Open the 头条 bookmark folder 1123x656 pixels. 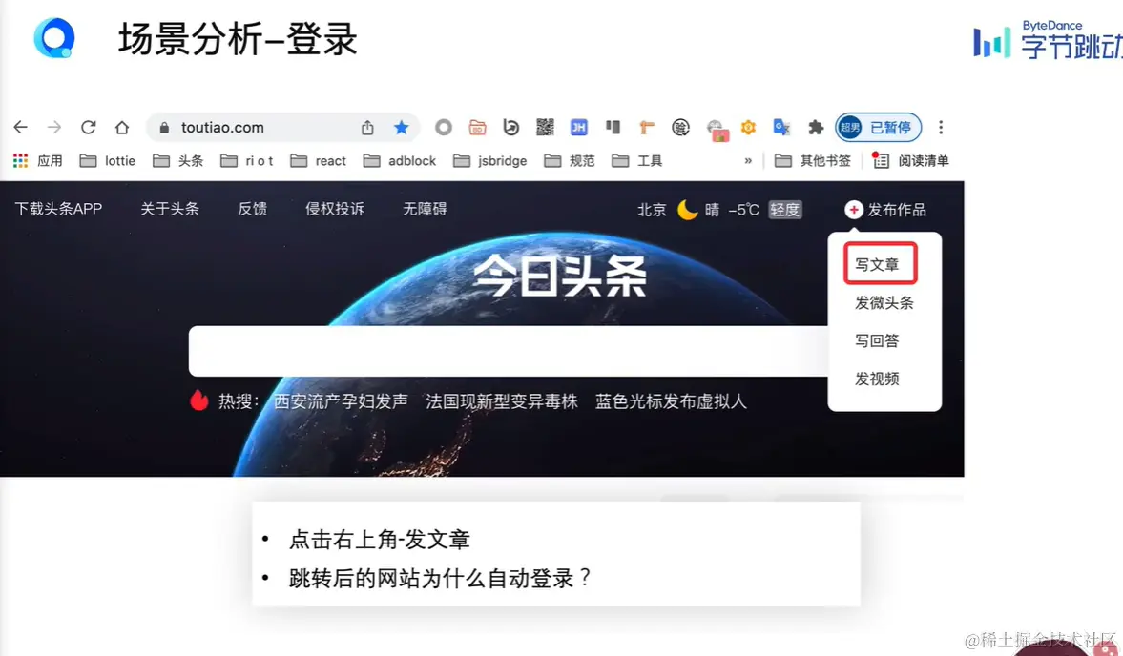click(x=178, y=161)
